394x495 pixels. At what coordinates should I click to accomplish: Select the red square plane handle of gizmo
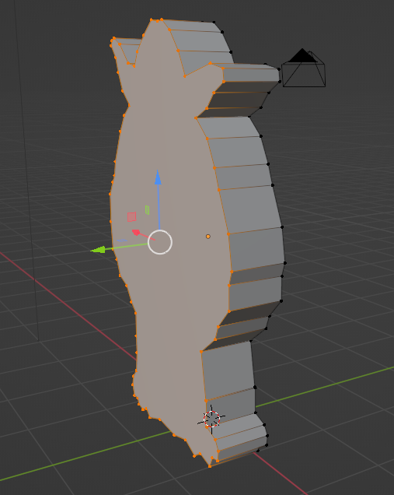pos(131,217)
